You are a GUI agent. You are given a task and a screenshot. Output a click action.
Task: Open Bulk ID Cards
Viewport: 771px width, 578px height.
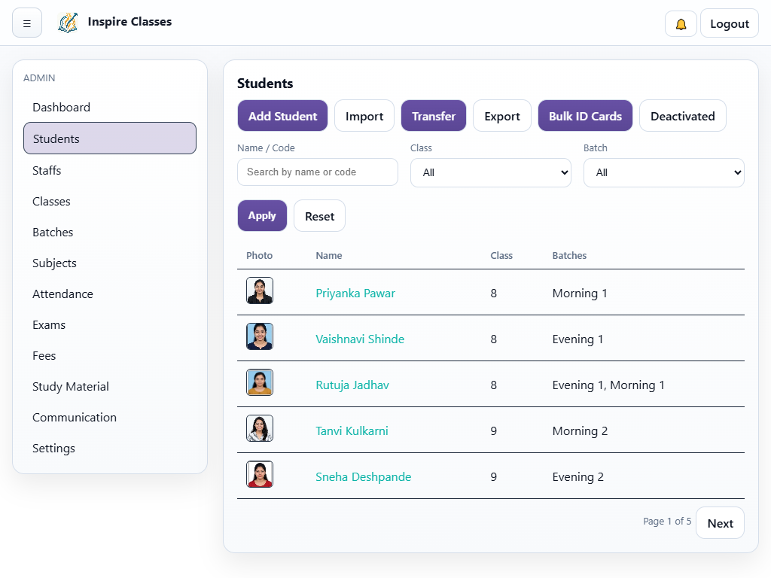(x=585, y=115)
